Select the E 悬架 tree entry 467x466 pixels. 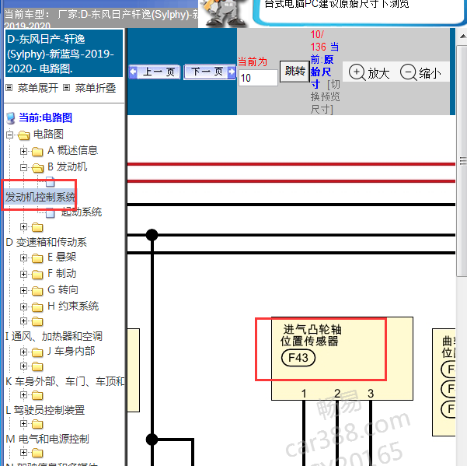[61, 257]
